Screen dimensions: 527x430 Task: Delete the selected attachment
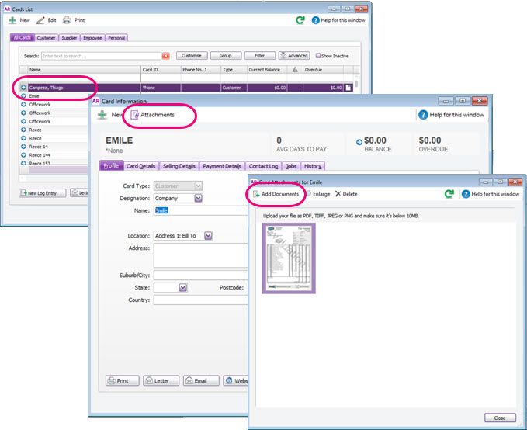346,193
